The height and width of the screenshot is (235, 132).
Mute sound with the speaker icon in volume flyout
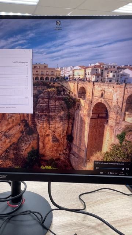coord(97,168)
